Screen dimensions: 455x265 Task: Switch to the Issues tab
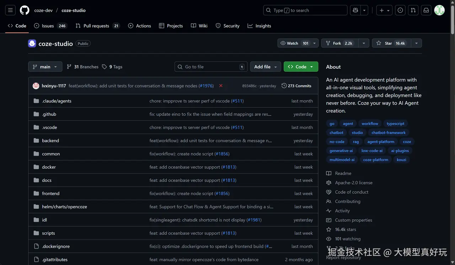coord(50,26)
